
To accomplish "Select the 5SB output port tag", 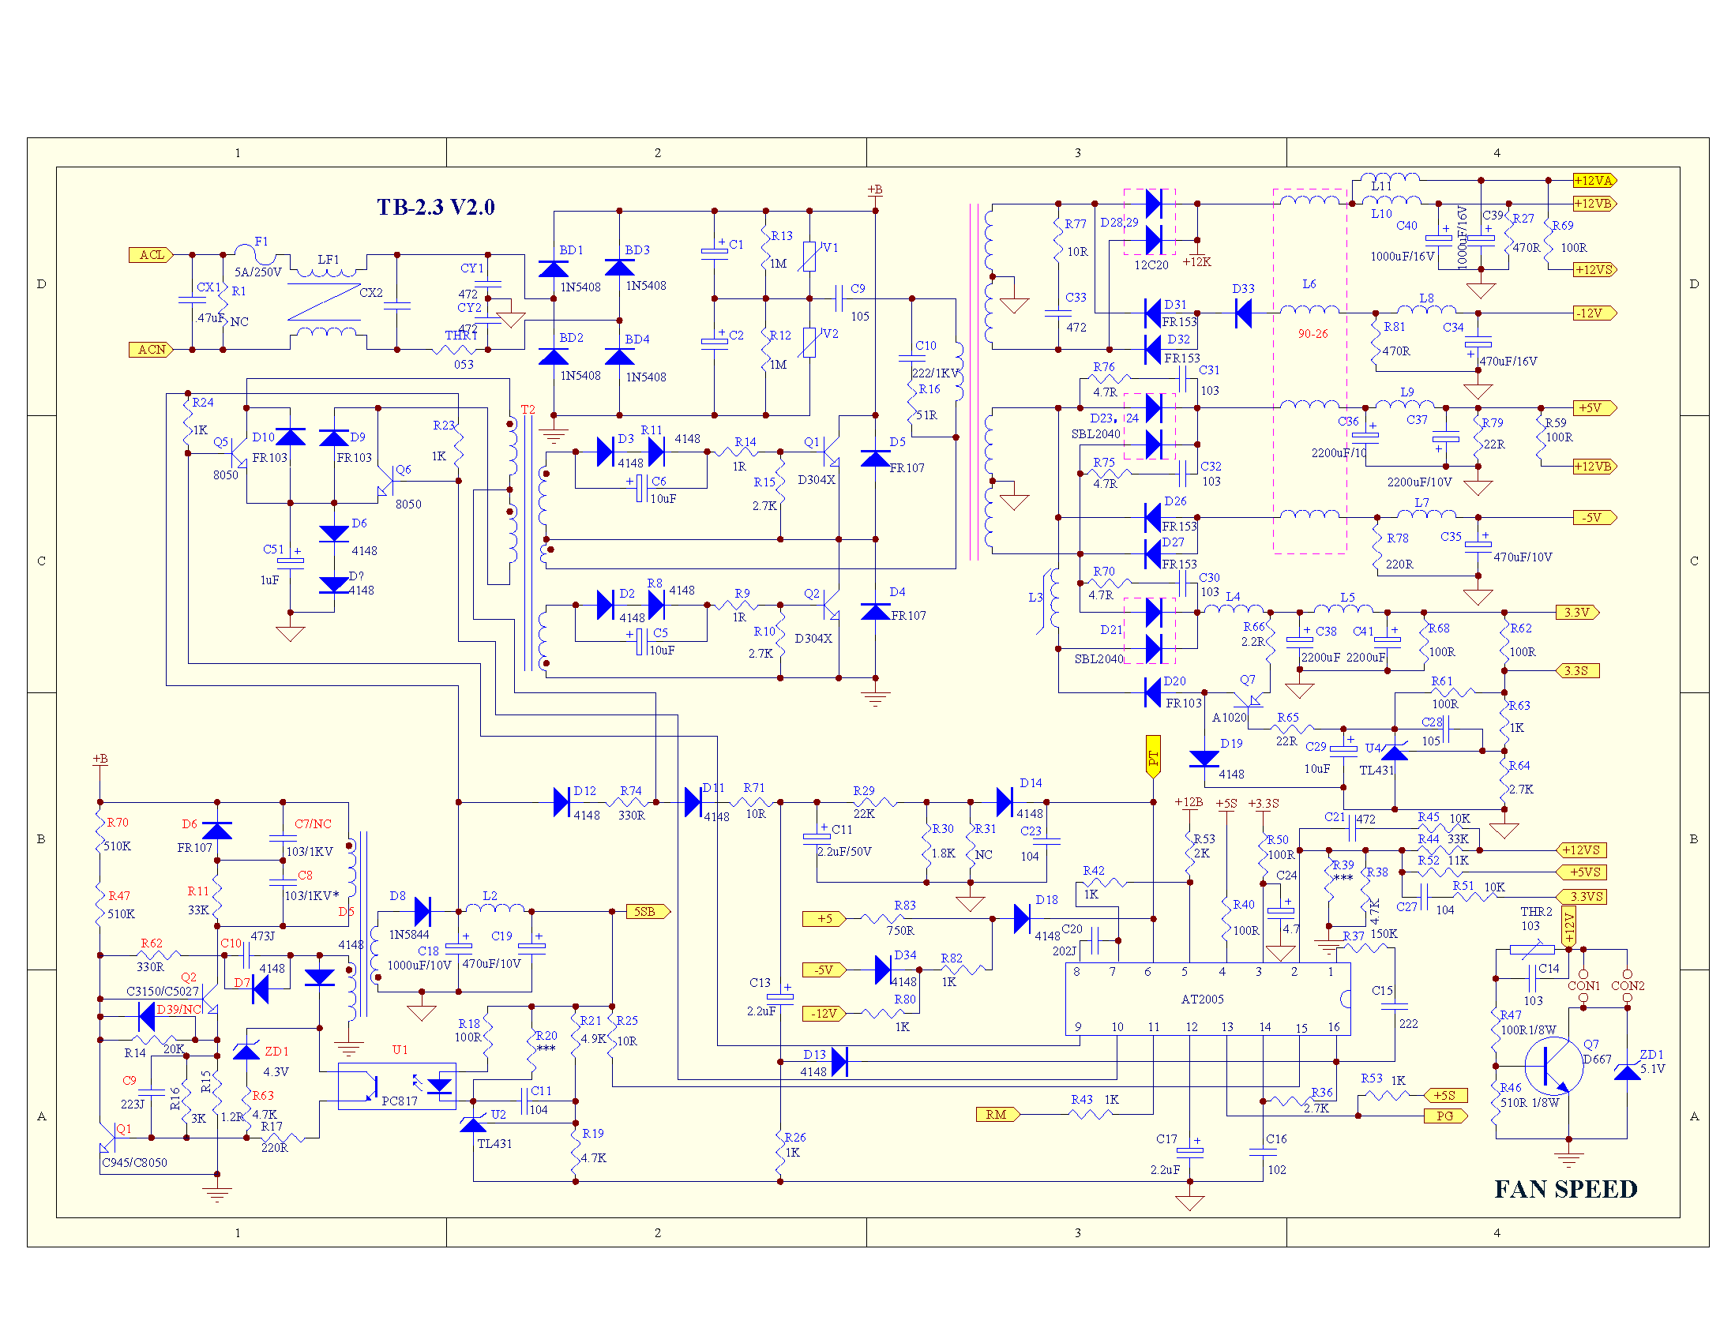I will [x=648, y=911].
